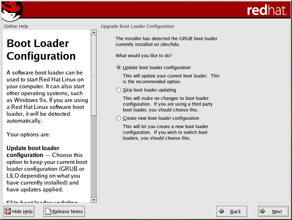Click the right arrow icon beside Next
The height and width of the screenshot is (220, 292).
point(263,211)
